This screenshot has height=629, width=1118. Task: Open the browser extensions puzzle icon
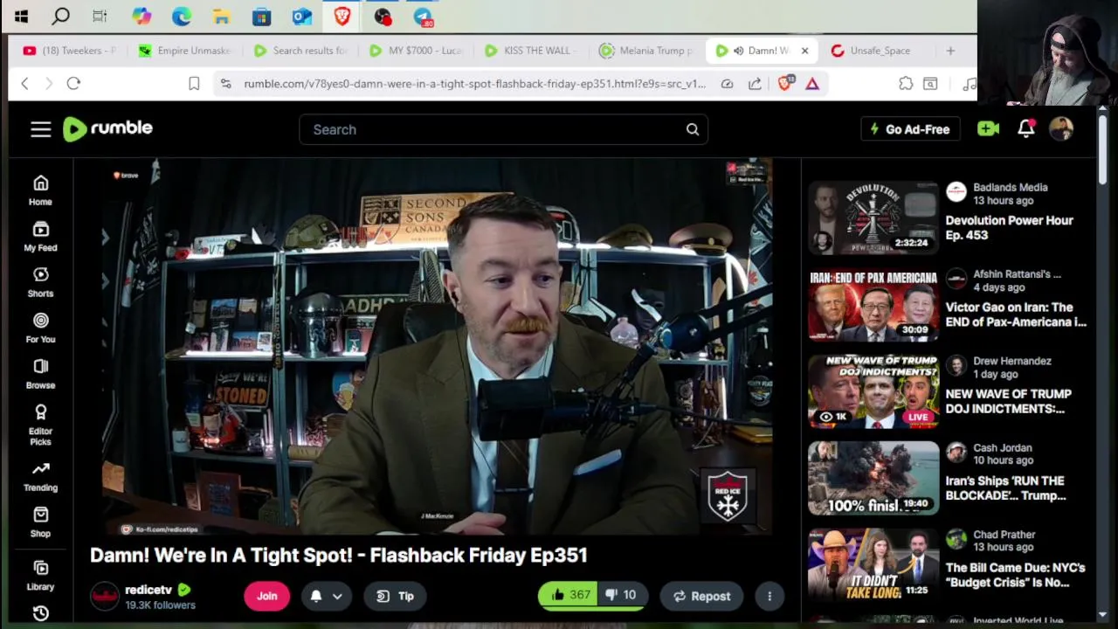click(906, 83)
